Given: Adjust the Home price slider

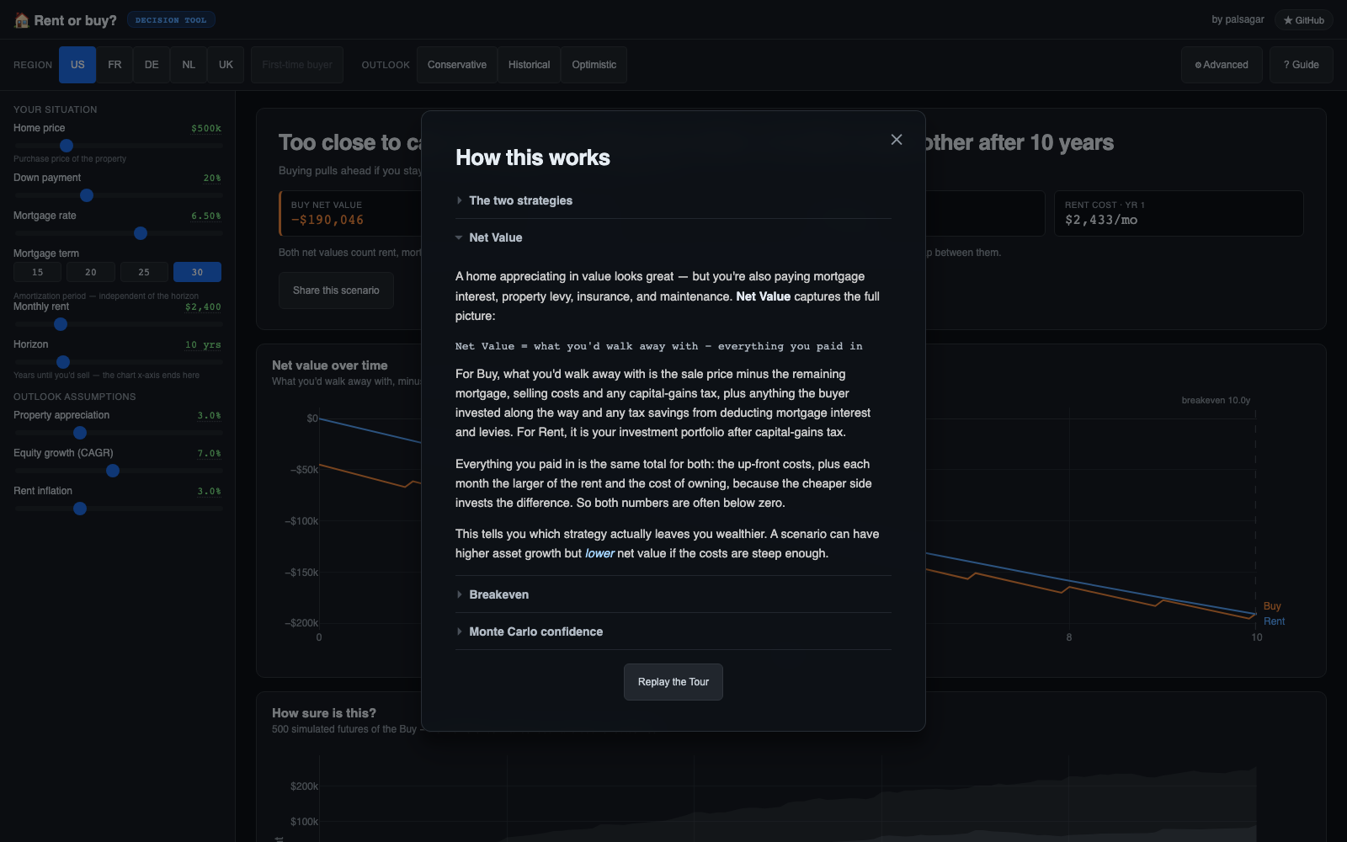Looking at the screenshot, I should (118, 146).
